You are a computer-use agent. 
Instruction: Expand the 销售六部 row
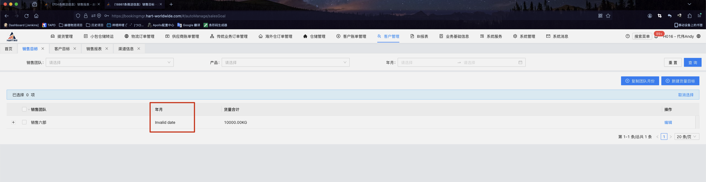[x=14, y=122]
